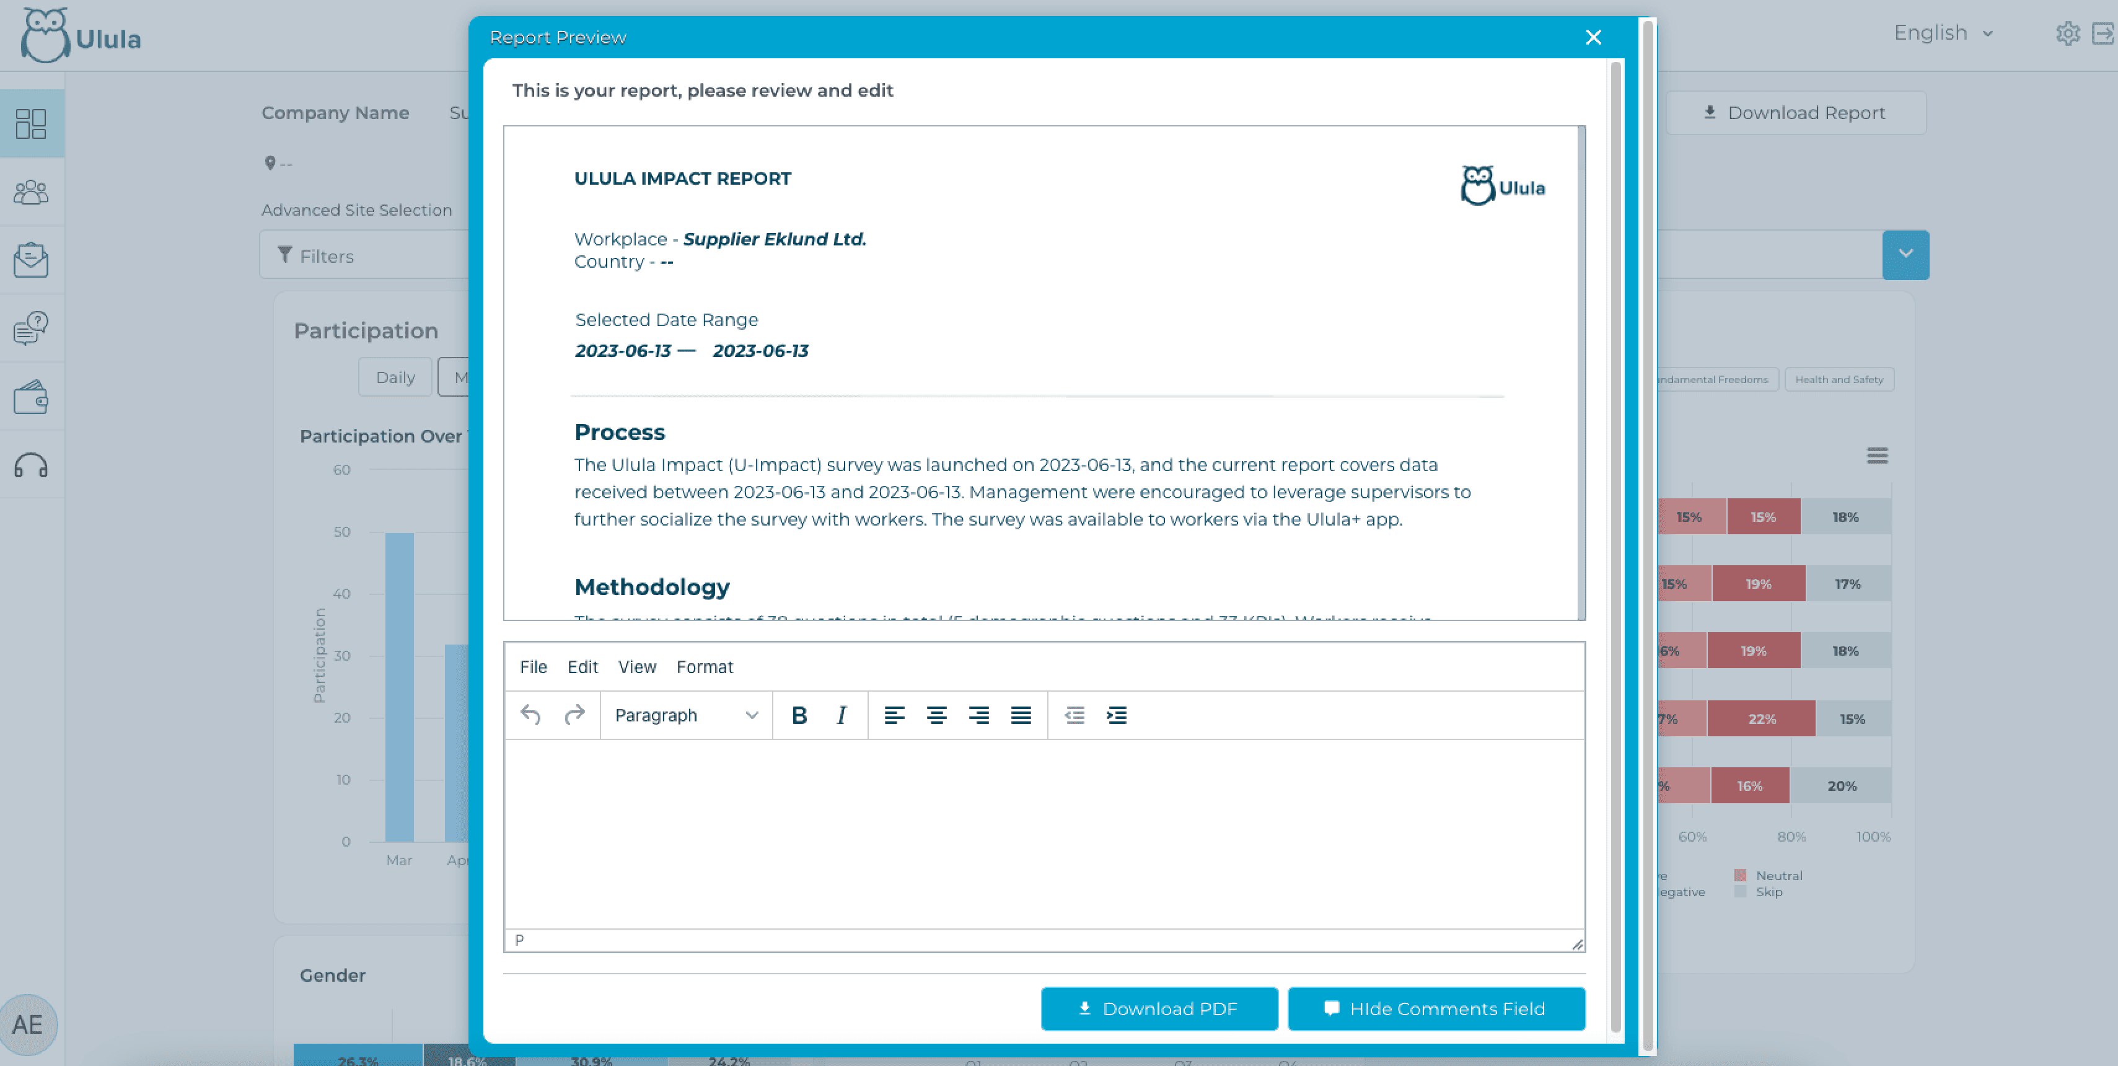
Task: Open the wallet icon in the sidebar
Action: tap(31, 397)
